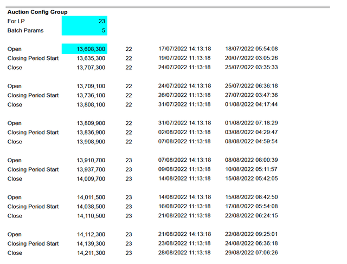Click timestamp 15/08/2022 05:42:05
Screen dimensions: 347x264
[252, 179]
